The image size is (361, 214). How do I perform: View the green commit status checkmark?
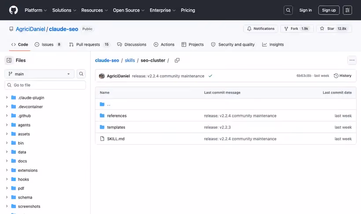[210, 76]
